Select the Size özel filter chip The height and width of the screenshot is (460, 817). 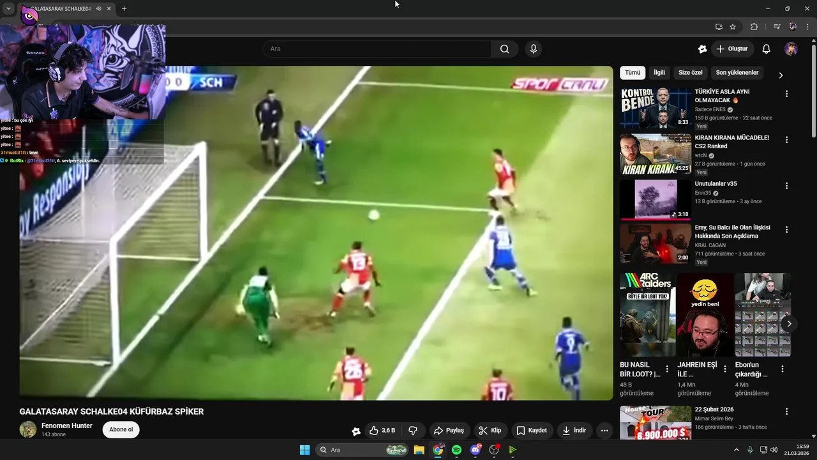click(690, 73)
